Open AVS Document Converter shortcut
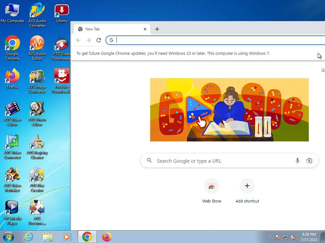325x243 pixels. coord(37,212)
